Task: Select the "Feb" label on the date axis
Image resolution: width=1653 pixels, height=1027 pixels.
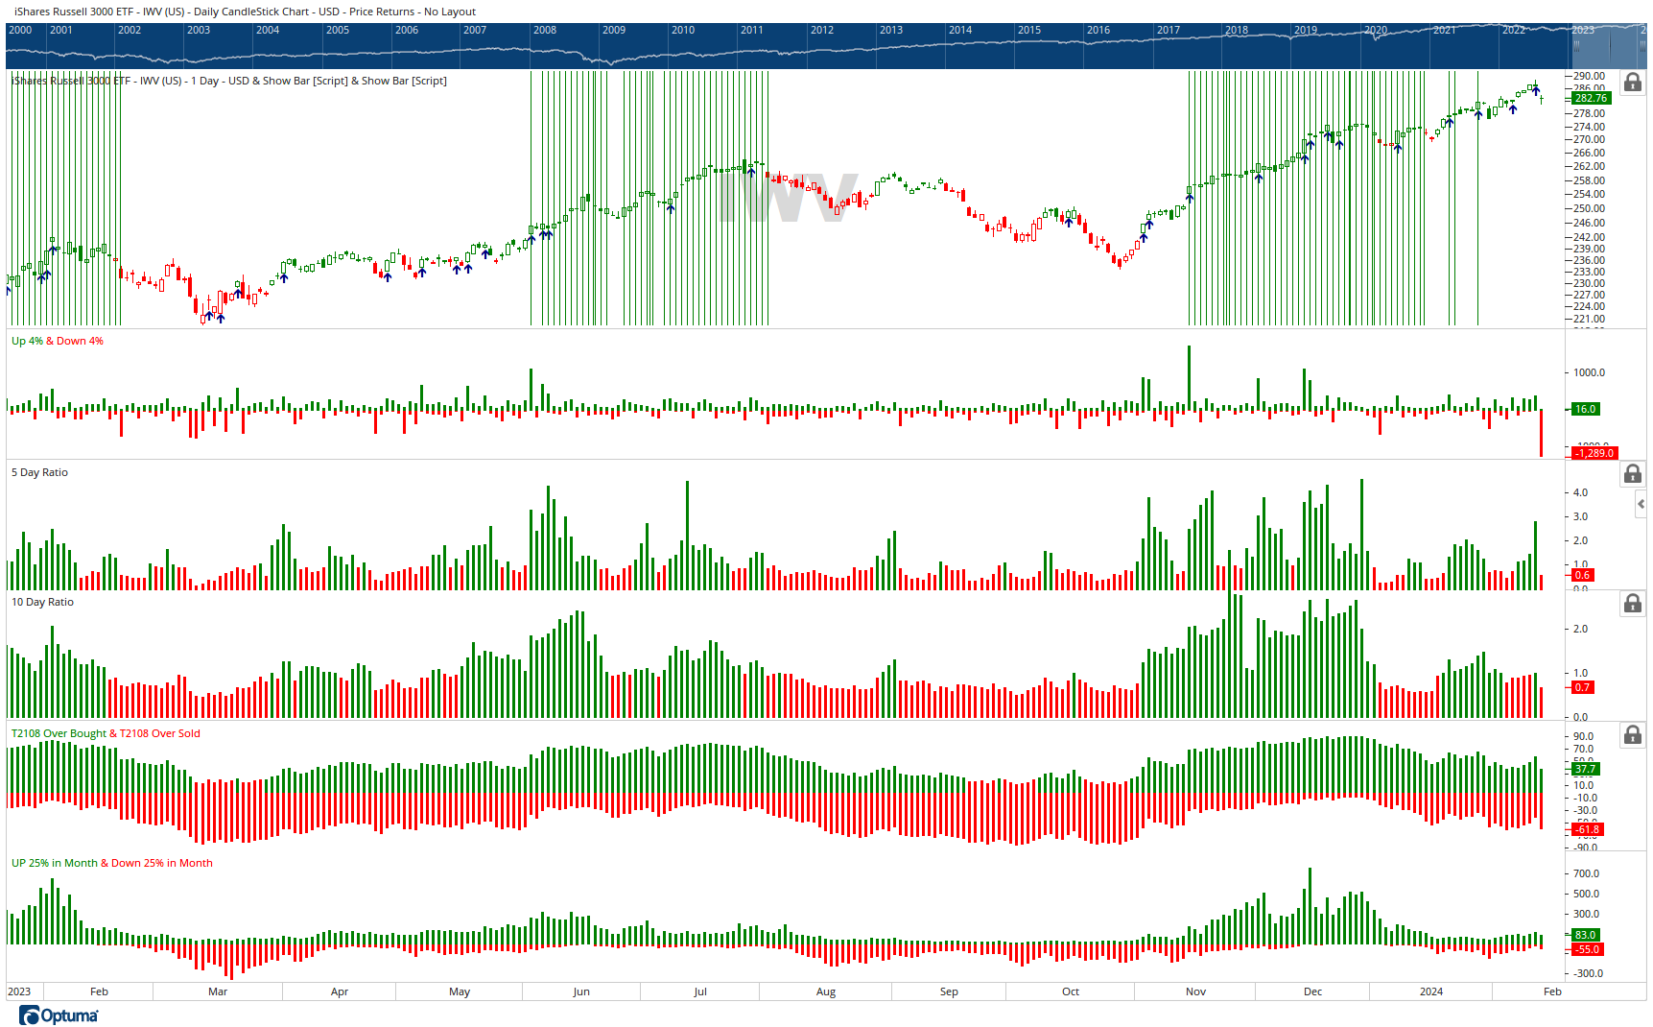Action: pyautogui.click(x=98, y=991)
